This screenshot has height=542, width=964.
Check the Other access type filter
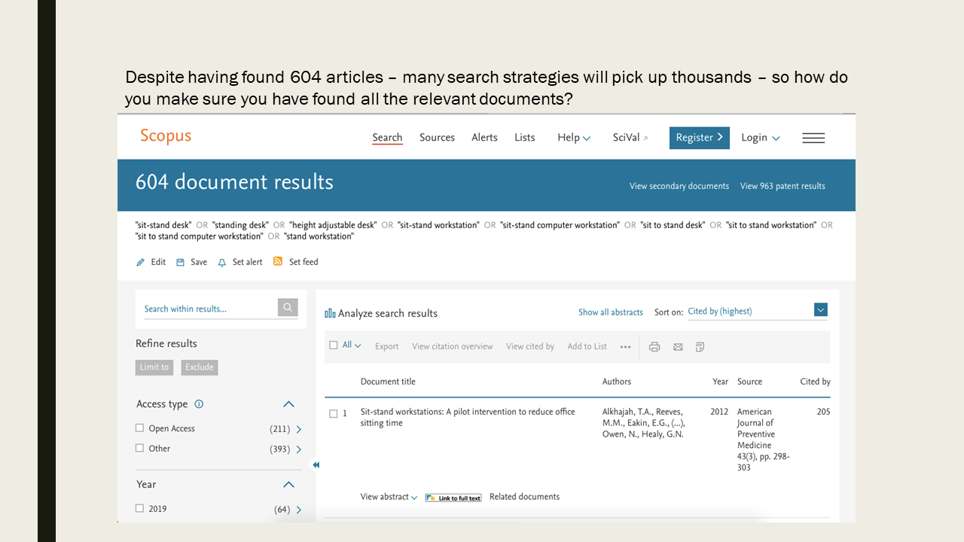(139, 448)
